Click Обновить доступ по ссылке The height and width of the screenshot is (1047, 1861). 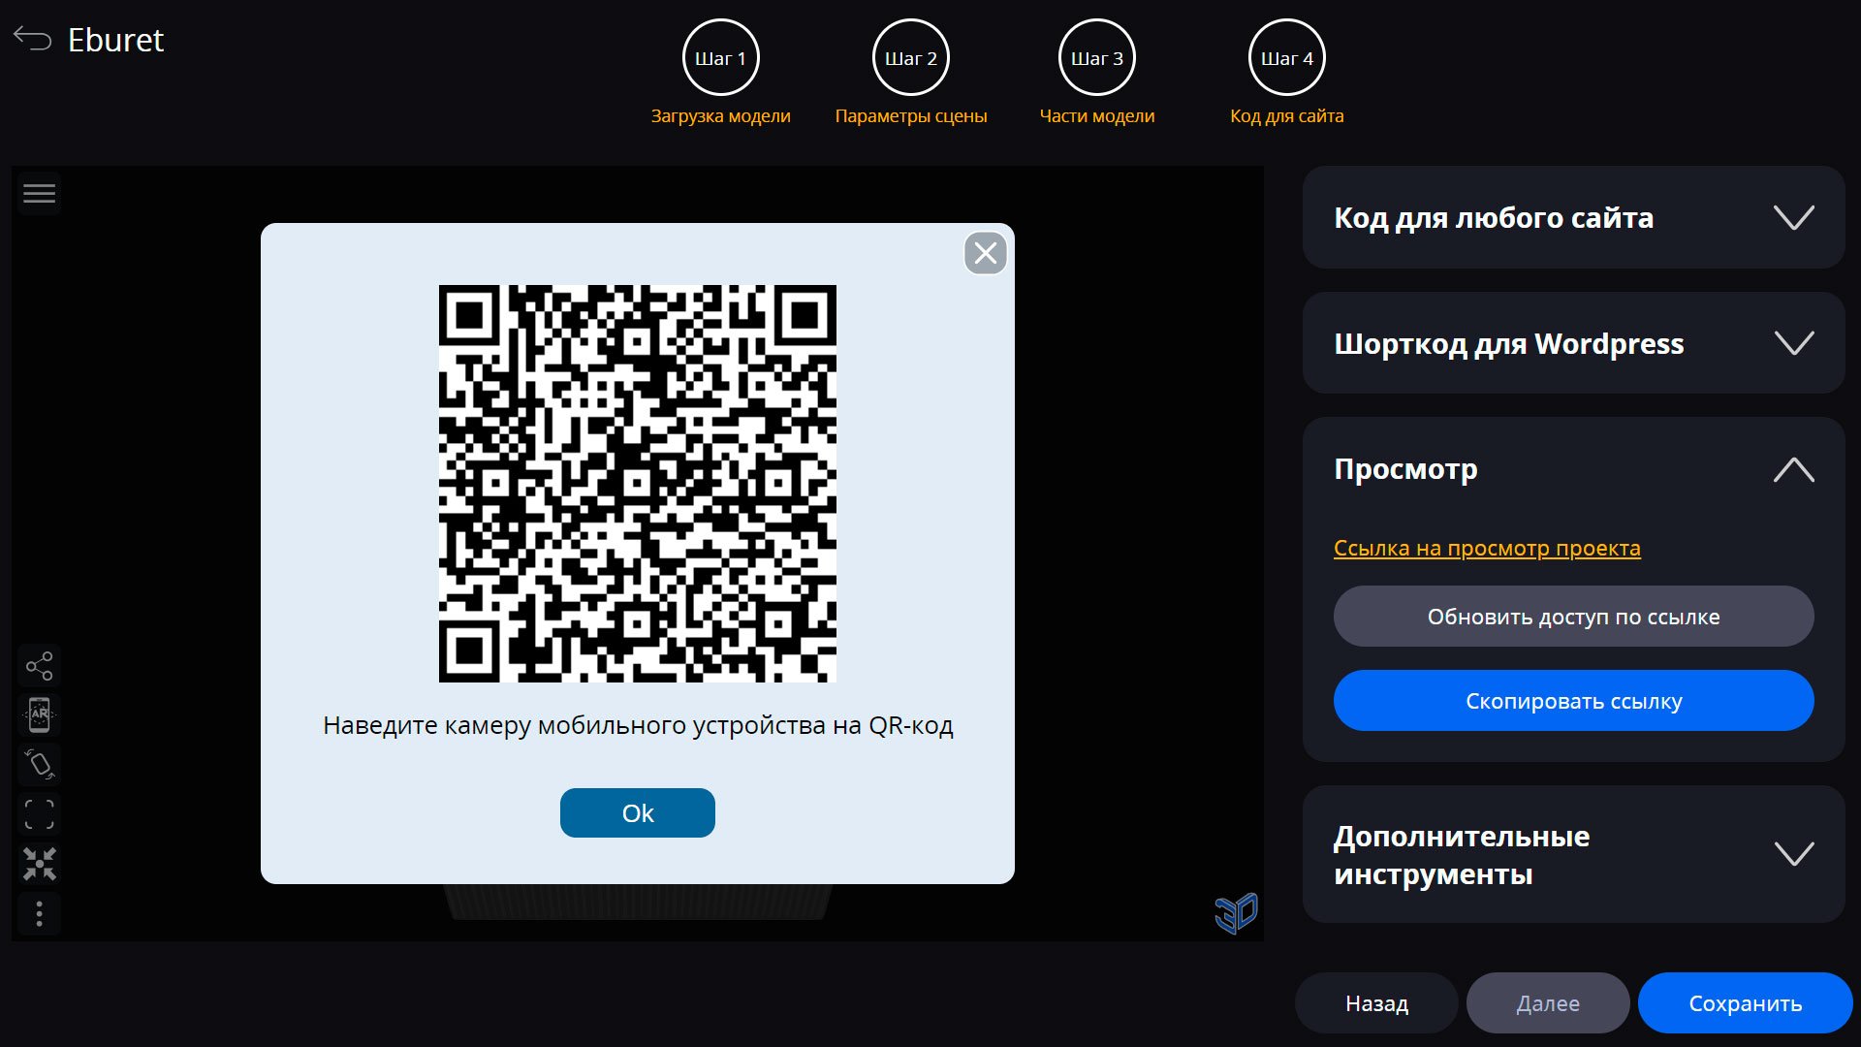[1573, 616]
